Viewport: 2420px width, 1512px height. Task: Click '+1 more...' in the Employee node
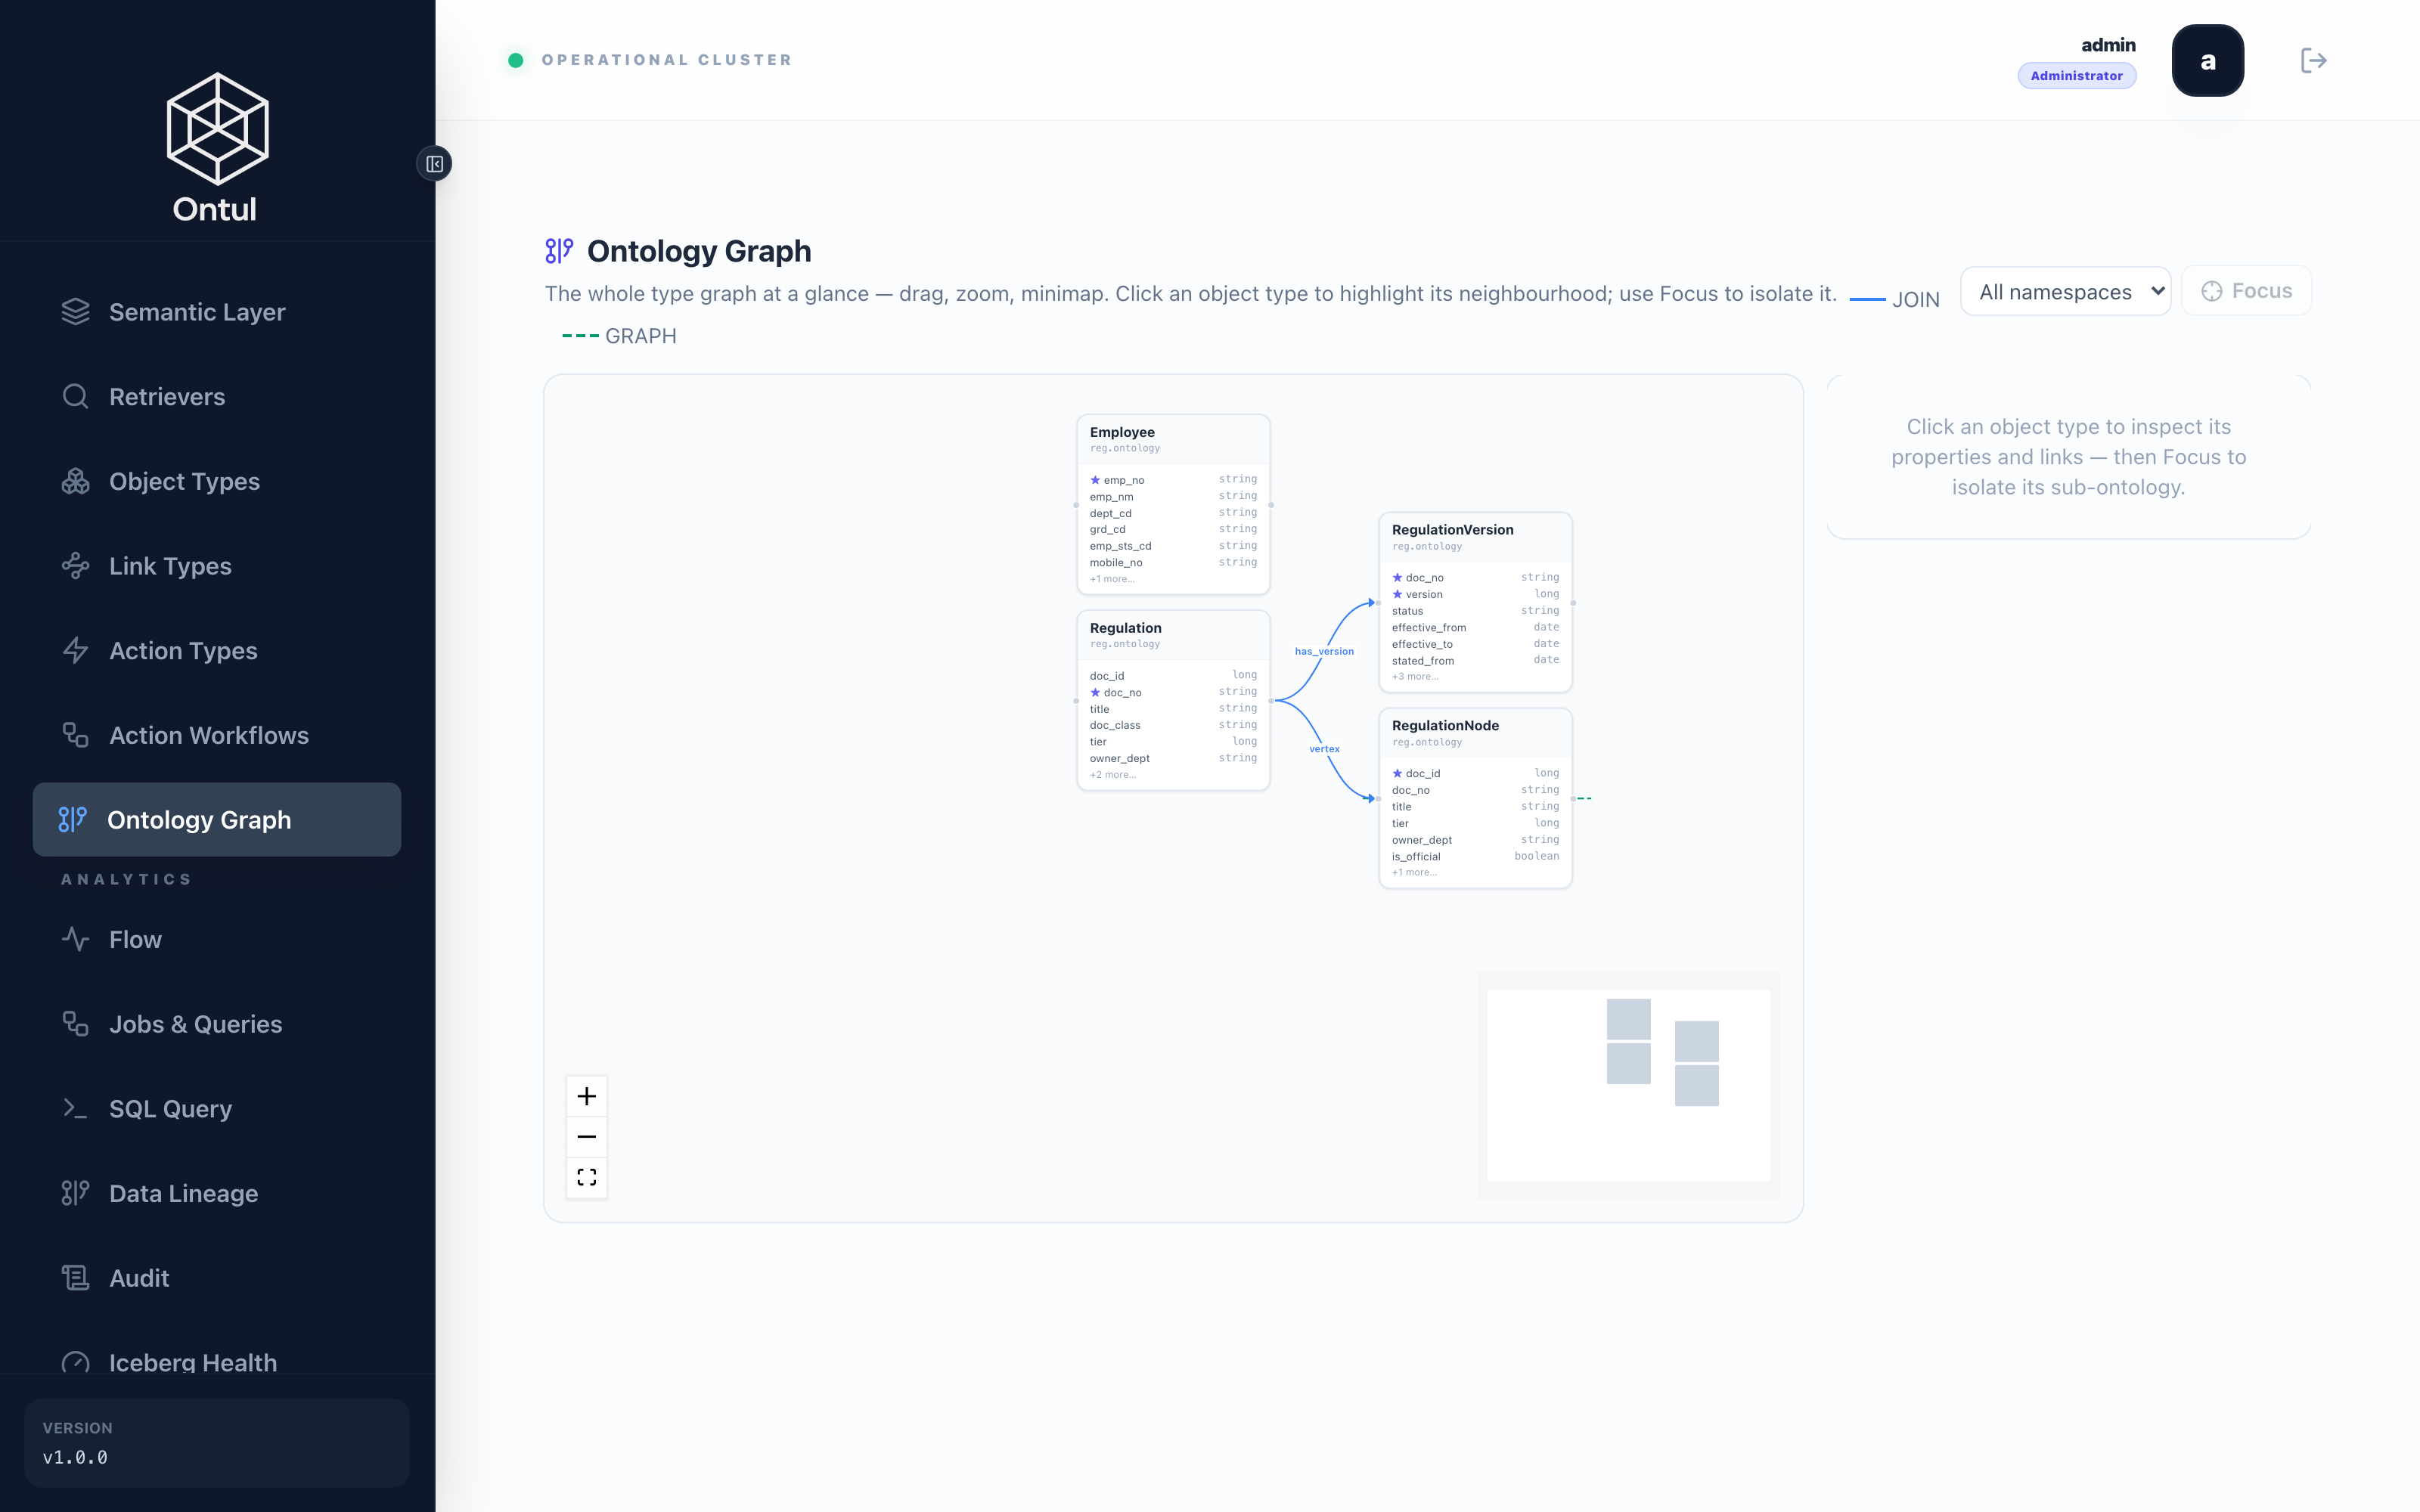1112,579
